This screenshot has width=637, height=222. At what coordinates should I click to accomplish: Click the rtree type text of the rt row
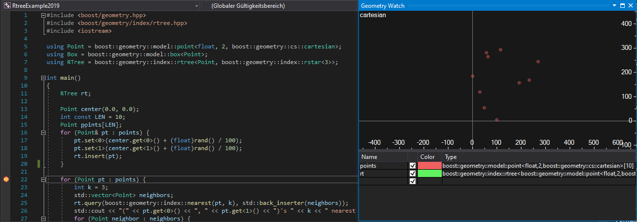coord(539,173)
